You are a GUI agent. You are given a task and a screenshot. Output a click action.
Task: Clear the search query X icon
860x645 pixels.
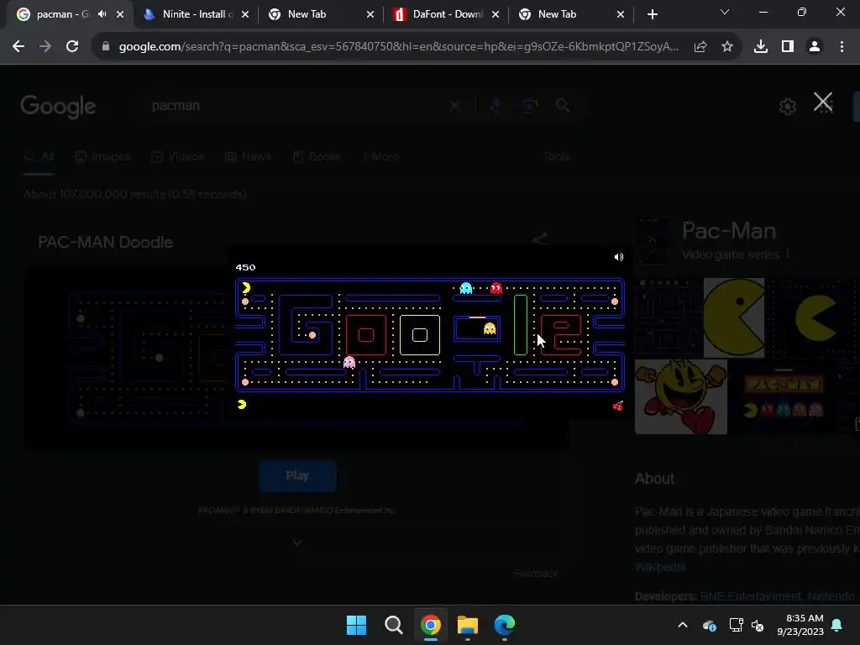point(455,105)
